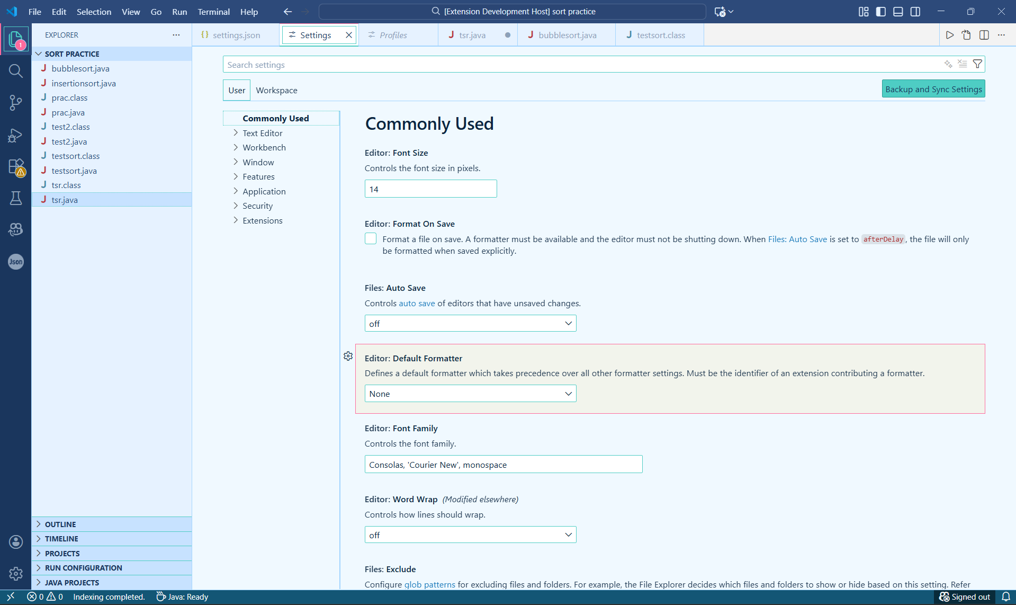Clear settings search input icon
The image size is (1016, 605).
(963, 64)
